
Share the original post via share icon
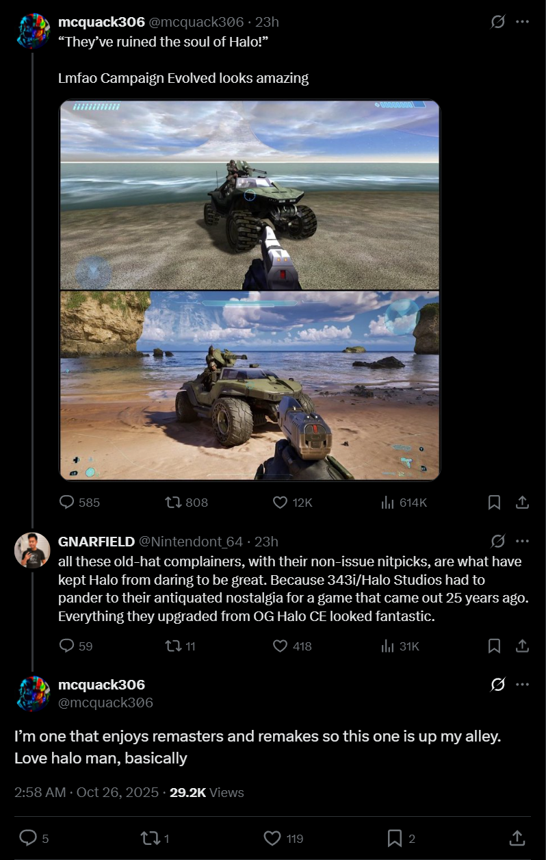[521, 503]
